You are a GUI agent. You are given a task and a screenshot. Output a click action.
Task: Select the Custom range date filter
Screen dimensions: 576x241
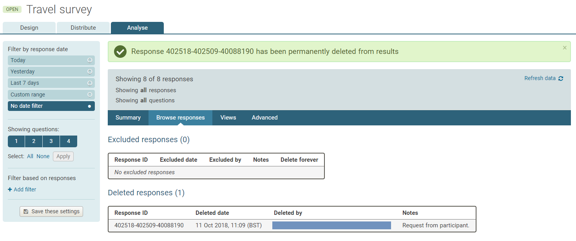[x=51, y=95]
